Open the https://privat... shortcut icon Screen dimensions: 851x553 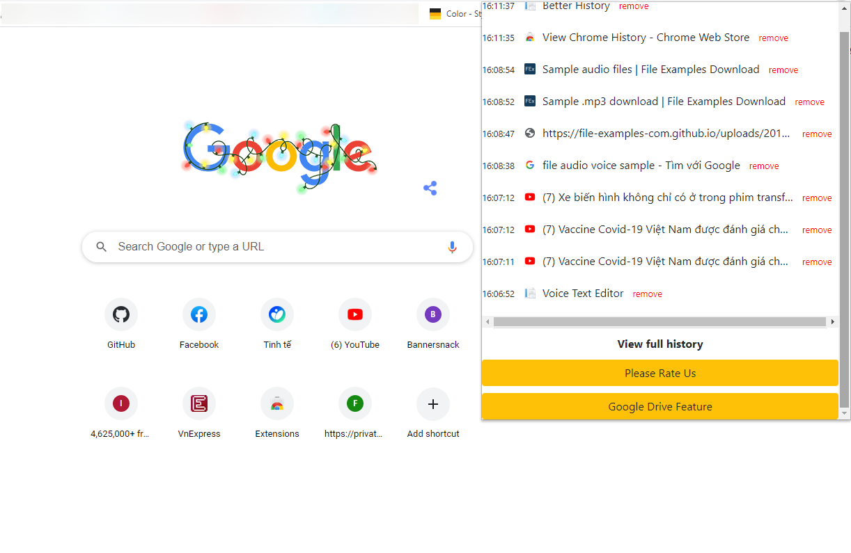pos(355,403)
